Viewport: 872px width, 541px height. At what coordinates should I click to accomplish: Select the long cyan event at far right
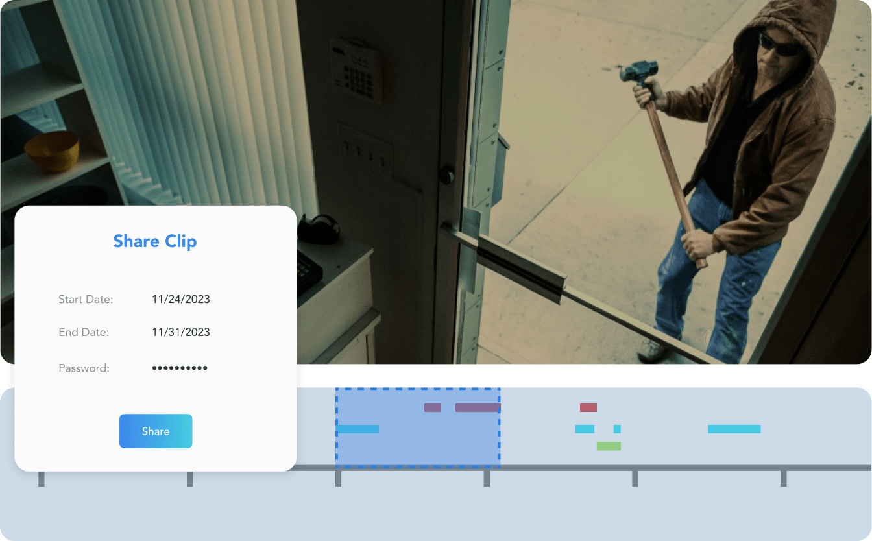[x=734, y=429]
